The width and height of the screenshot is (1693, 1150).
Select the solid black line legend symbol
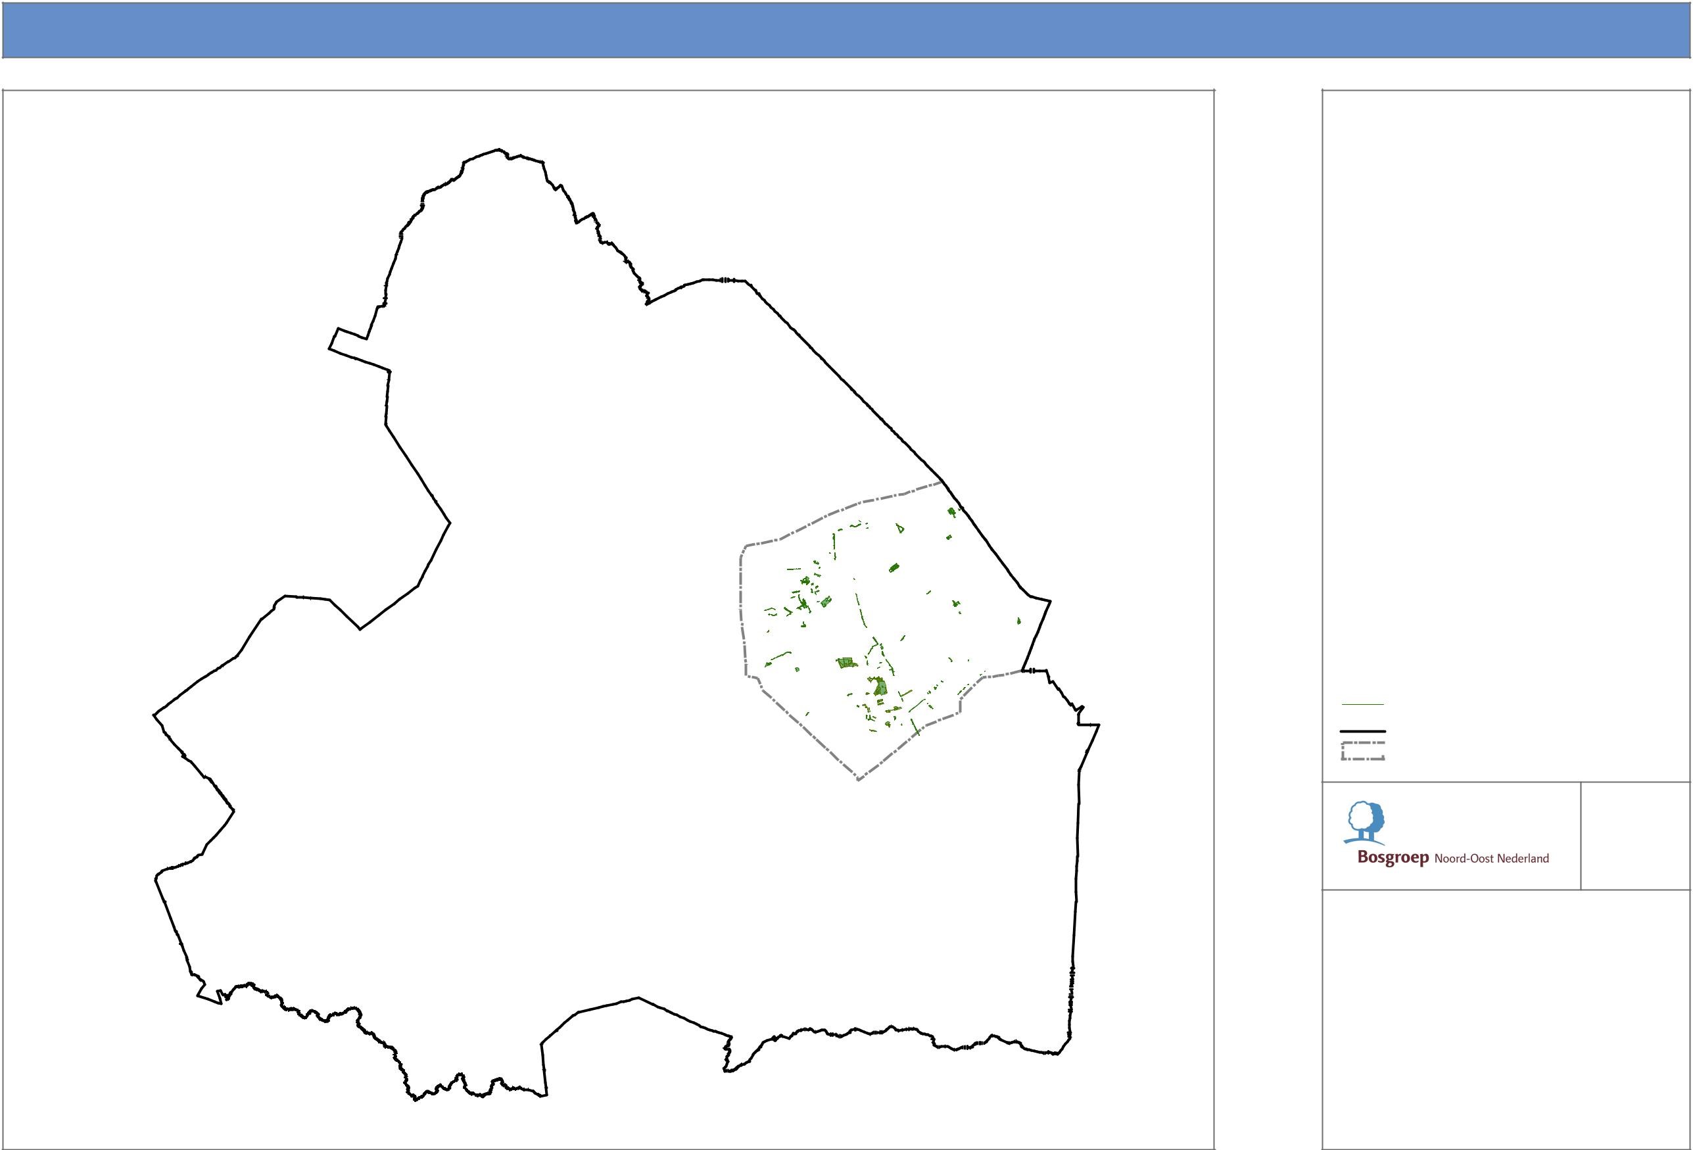1362,731
